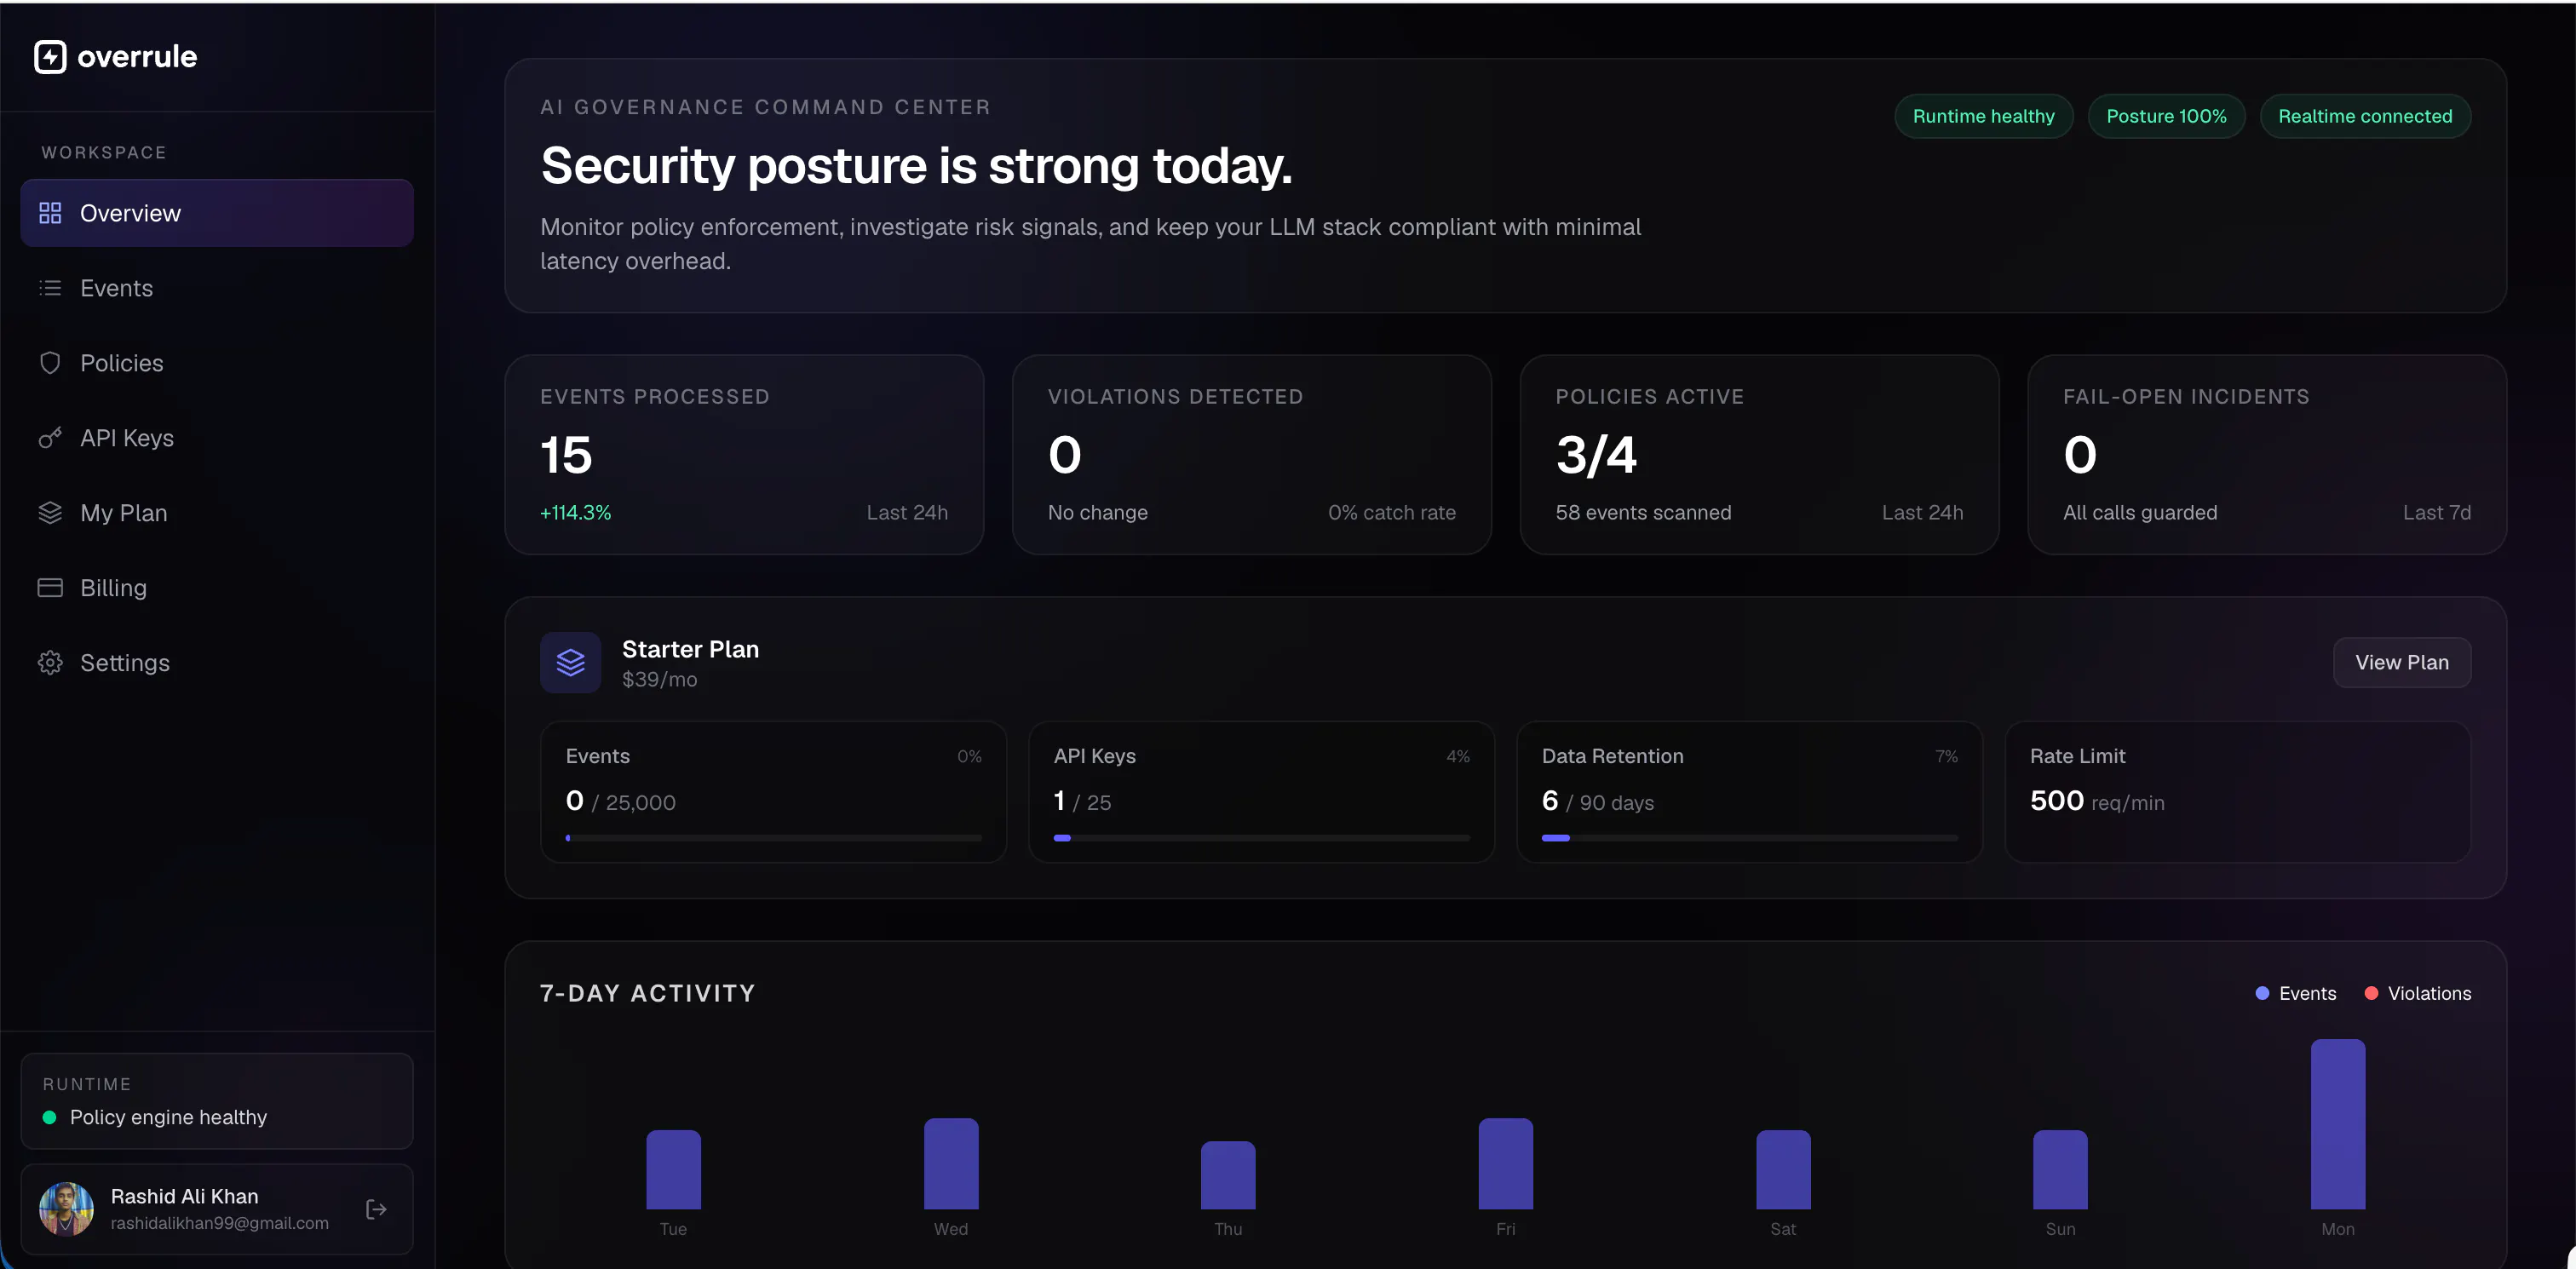Click the '$39/mo' plan price
This screenshot has width=2576, height=1269.
coord(659,679)
